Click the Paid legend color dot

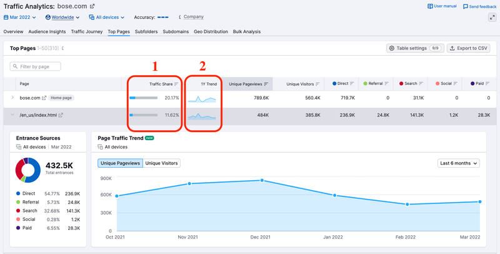pos(18,228)
